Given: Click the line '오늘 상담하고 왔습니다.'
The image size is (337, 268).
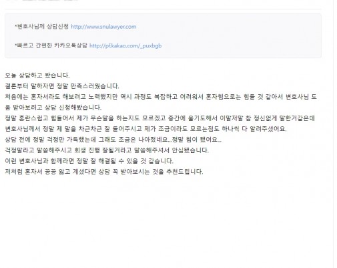Looking at the screenshot, I should [37, 76].
